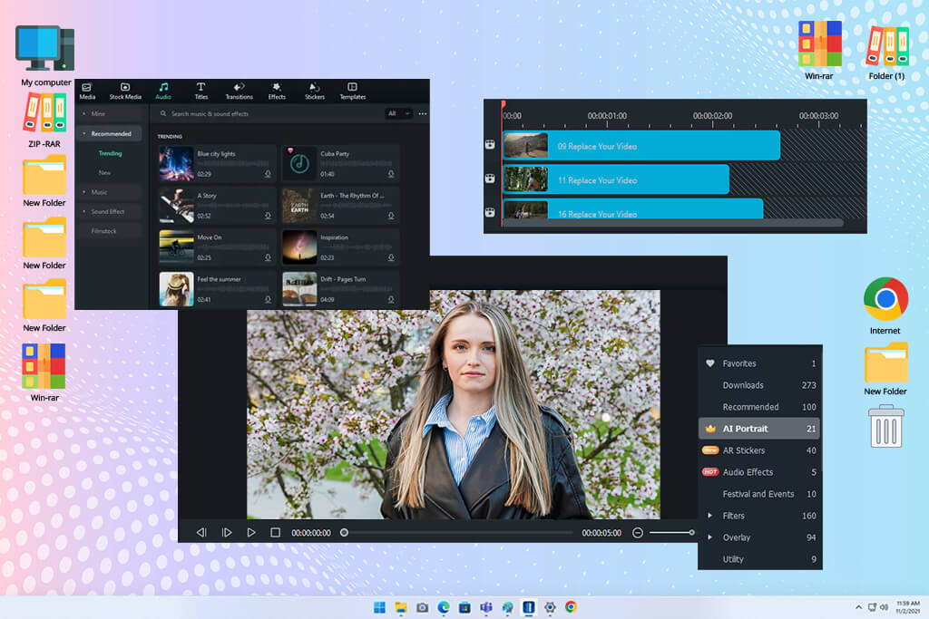Viewport: 929px width, 619px height.
Task: Open the Recommended effects list
Action: 760,407
